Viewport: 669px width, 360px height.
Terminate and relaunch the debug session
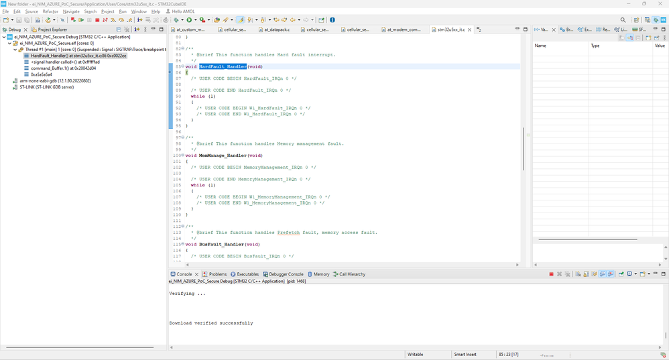tap(73, 19)
